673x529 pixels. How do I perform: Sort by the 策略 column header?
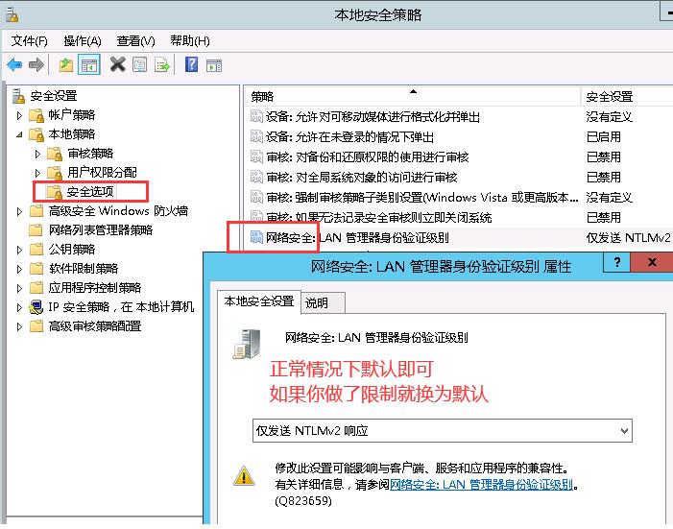[x=413, y=97]
